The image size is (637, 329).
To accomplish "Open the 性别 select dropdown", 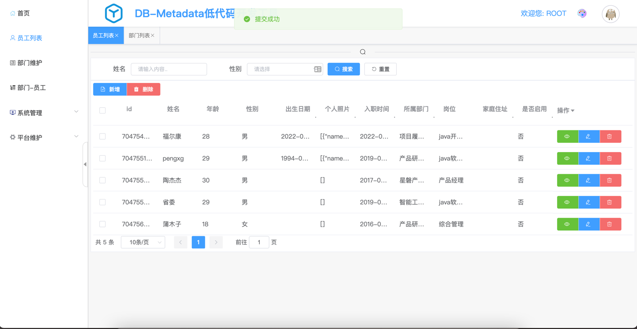I will click(x=285, y=69).
